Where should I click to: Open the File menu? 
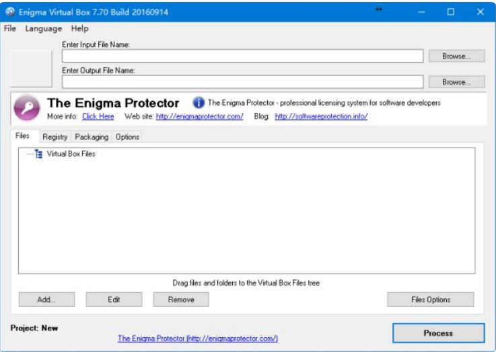point(10,28)
